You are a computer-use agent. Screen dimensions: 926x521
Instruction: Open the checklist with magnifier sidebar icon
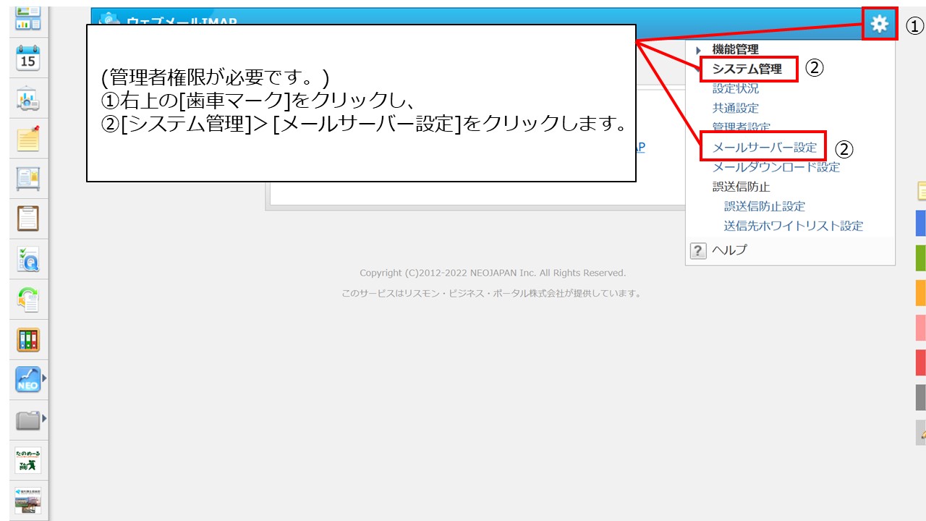coord(28,258)
